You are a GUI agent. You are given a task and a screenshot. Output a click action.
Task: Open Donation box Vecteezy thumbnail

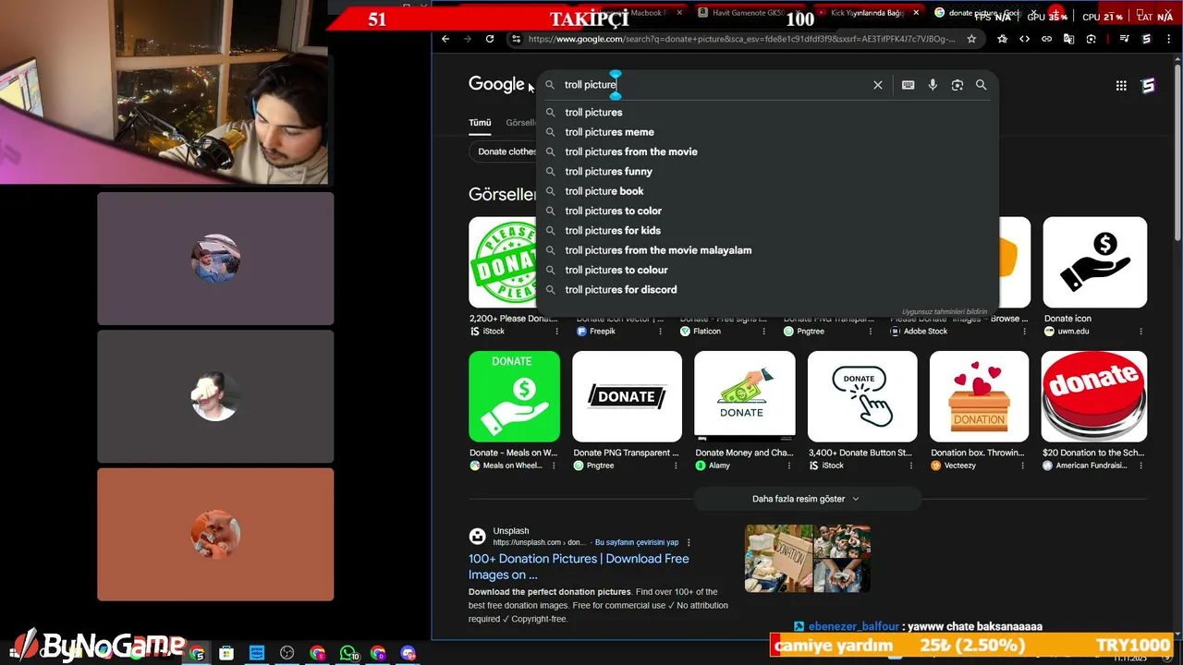pos(979,396)
